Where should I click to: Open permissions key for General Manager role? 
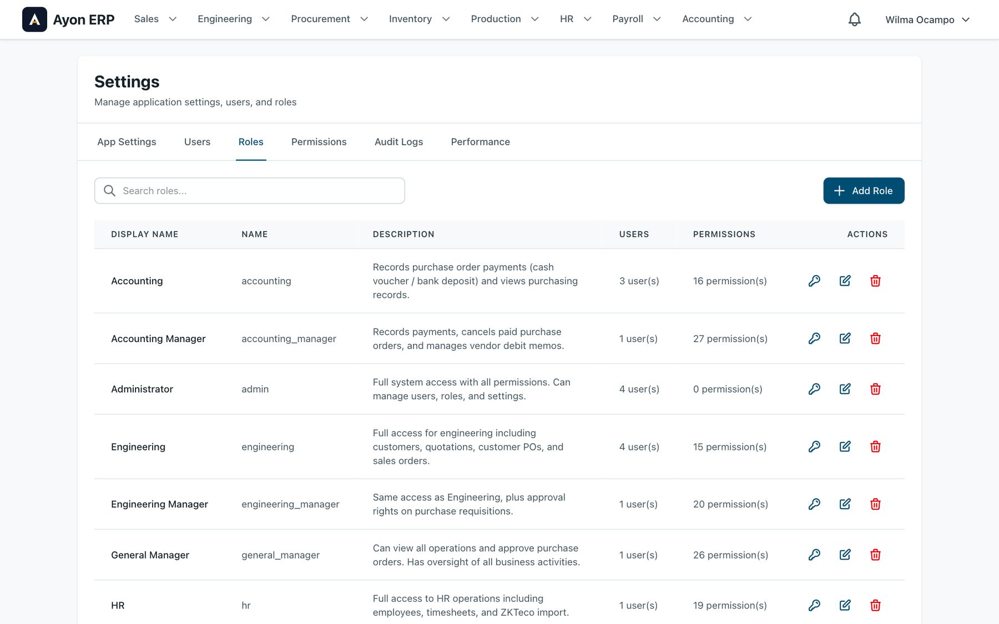814,555
